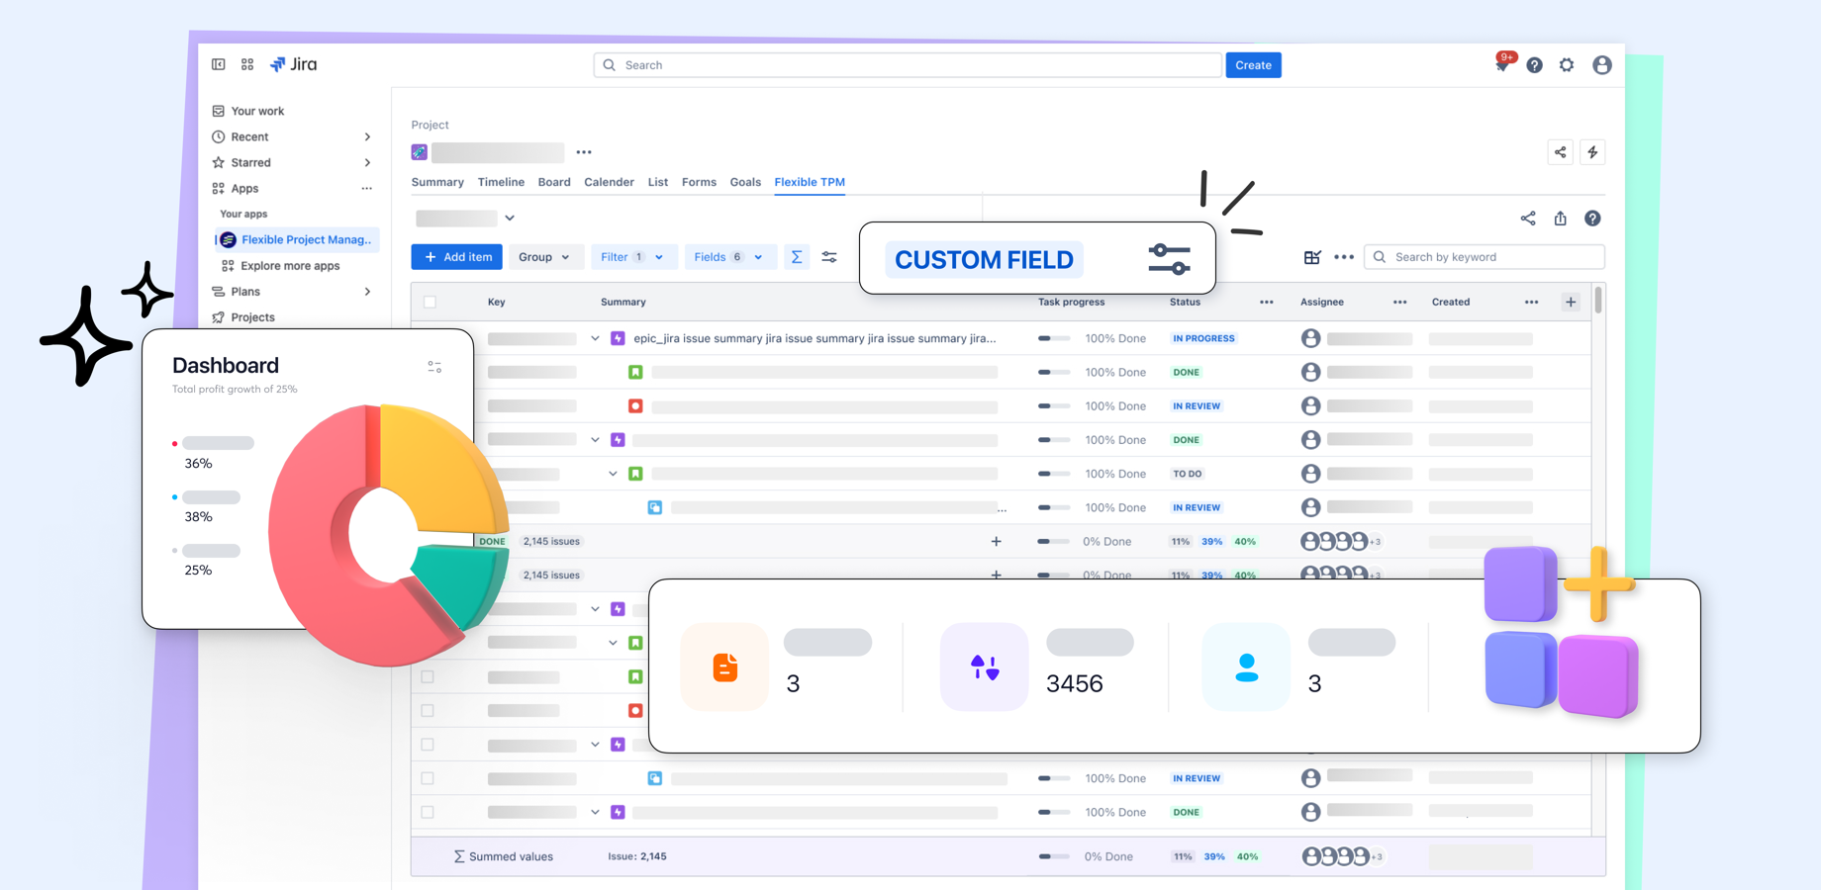Image resolution: width=1821 pixels, height=890 pixels.
Task: Expand the Recent section in the sidebar
Action: pyautogui.click(x=368, y=136)
